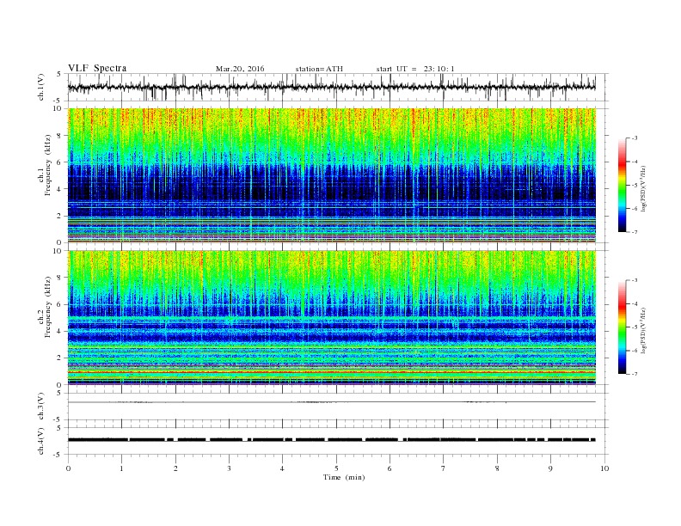
Task: Click the time axis tick label "7"
Action: click(x=444, y=468)
